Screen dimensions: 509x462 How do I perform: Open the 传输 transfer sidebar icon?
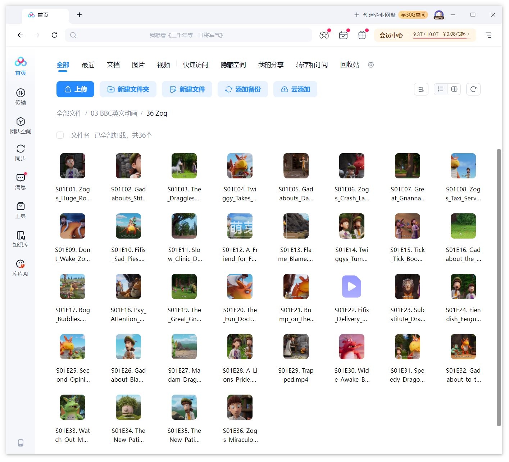pyautogui.click(x=21, y=96)
